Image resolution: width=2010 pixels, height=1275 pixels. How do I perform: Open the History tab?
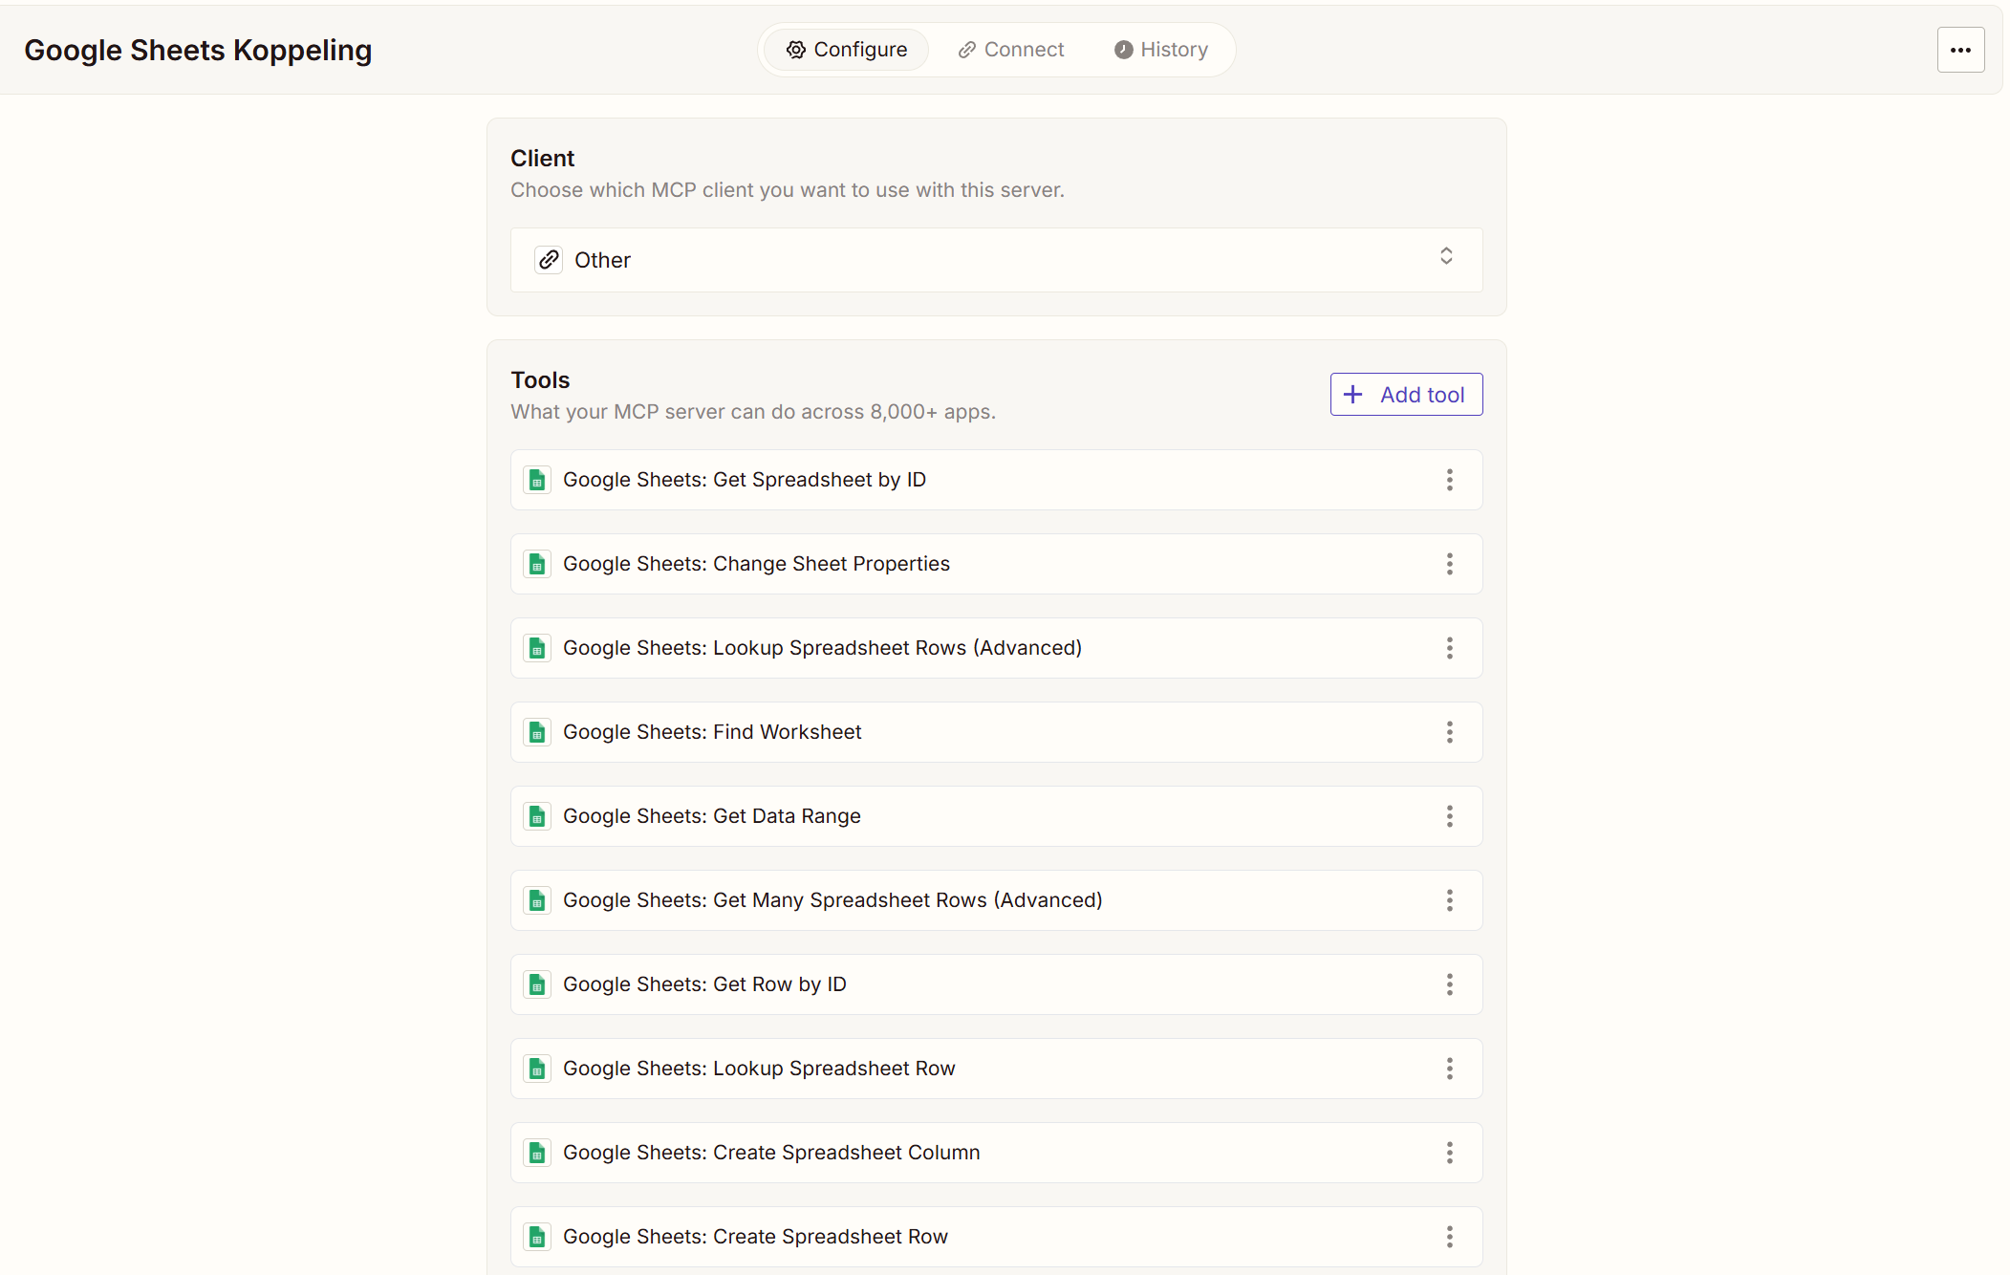pyautogui.click(x=1161, y=50)
